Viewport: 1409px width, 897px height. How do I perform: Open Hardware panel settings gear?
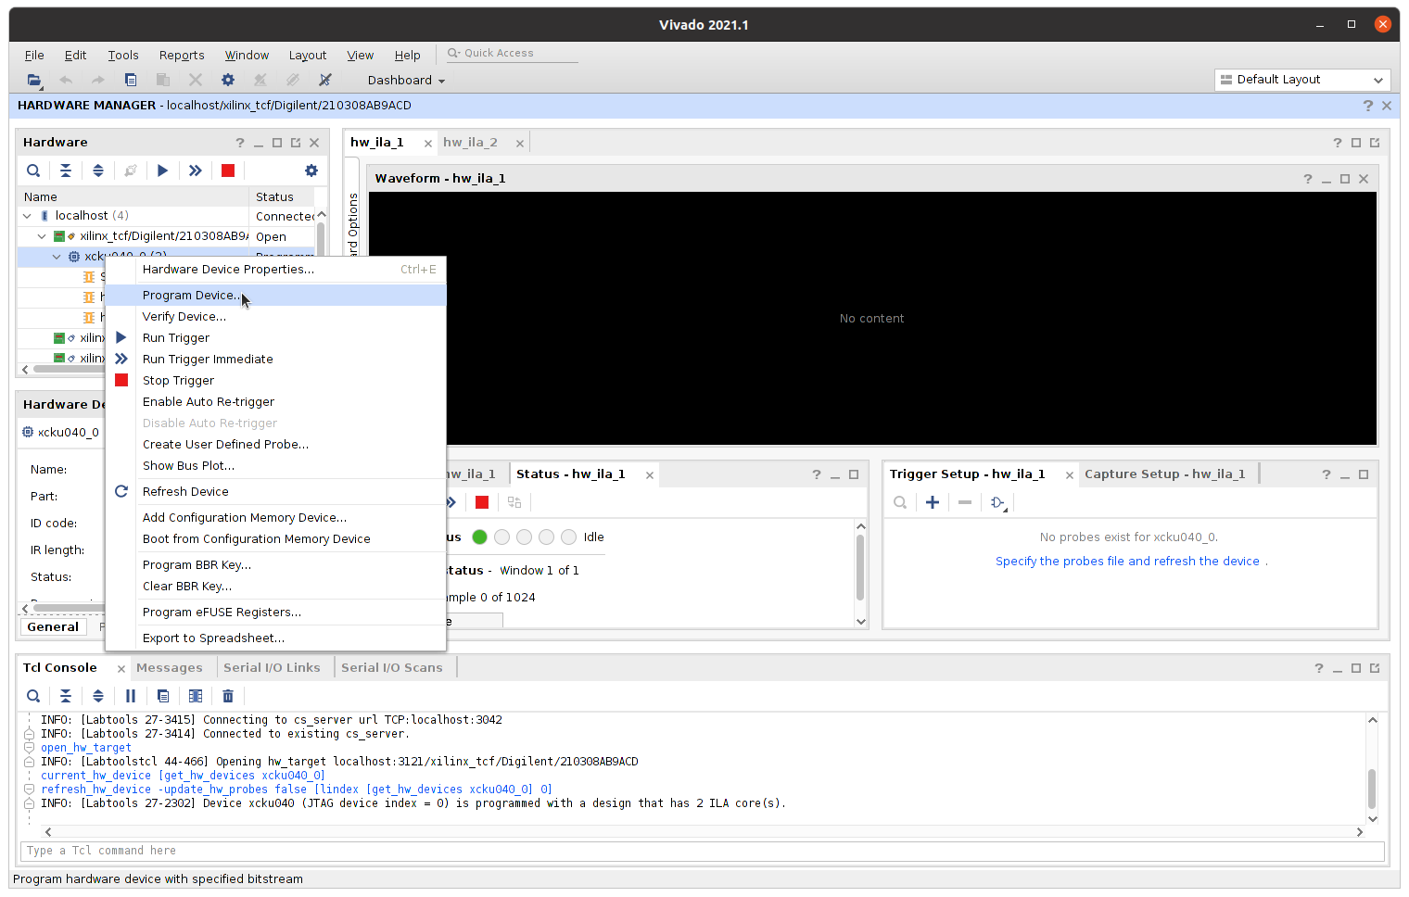pyautogui.click(x=311, y=171)
